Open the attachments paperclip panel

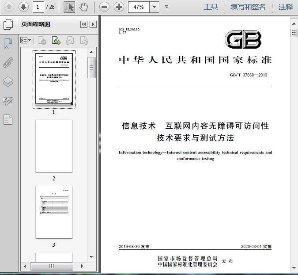8,62
